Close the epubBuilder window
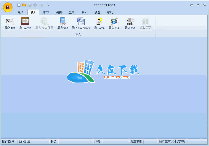The image size is (209, 146). coord(204,5)
